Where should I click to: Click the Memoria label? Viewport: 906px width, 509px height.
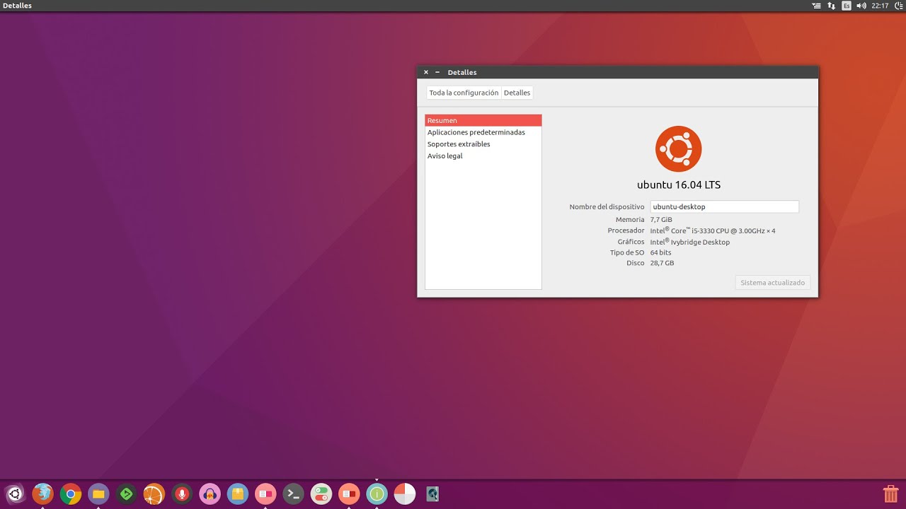point(630,220)
